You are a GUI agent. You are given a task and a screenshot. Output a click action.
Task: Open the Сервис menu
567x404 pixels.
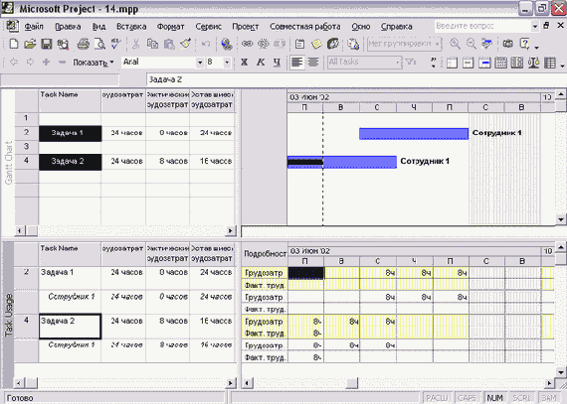208,27
